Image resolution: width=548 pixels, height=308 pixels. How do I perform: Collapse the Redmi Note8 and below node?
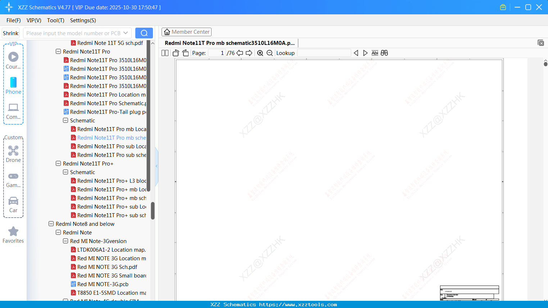point(51,224)
